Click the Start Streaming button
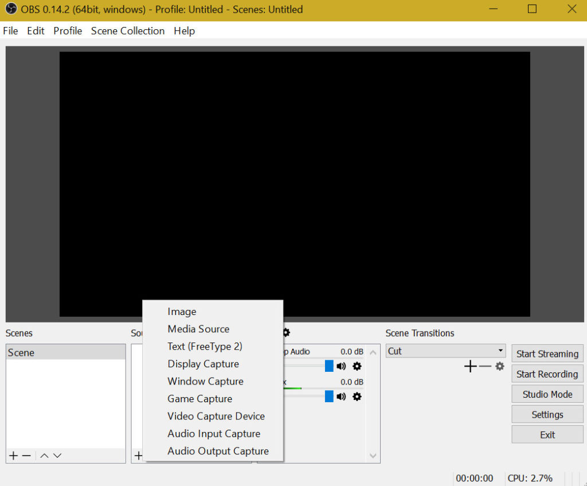This screenshot has width=587, height=486. click(x=547, y=353)
